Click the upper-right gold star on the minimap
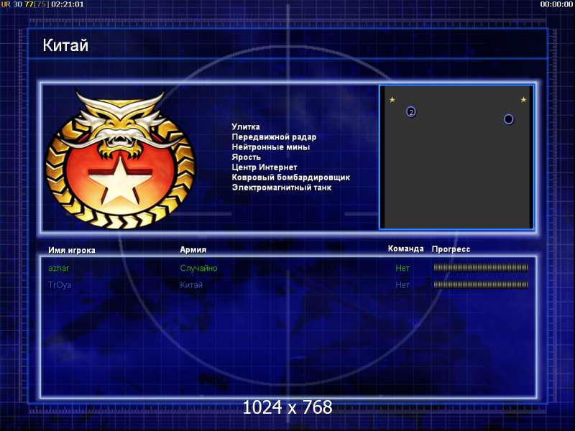The width and height of the screenshot is (575, 431). [523, 100]
